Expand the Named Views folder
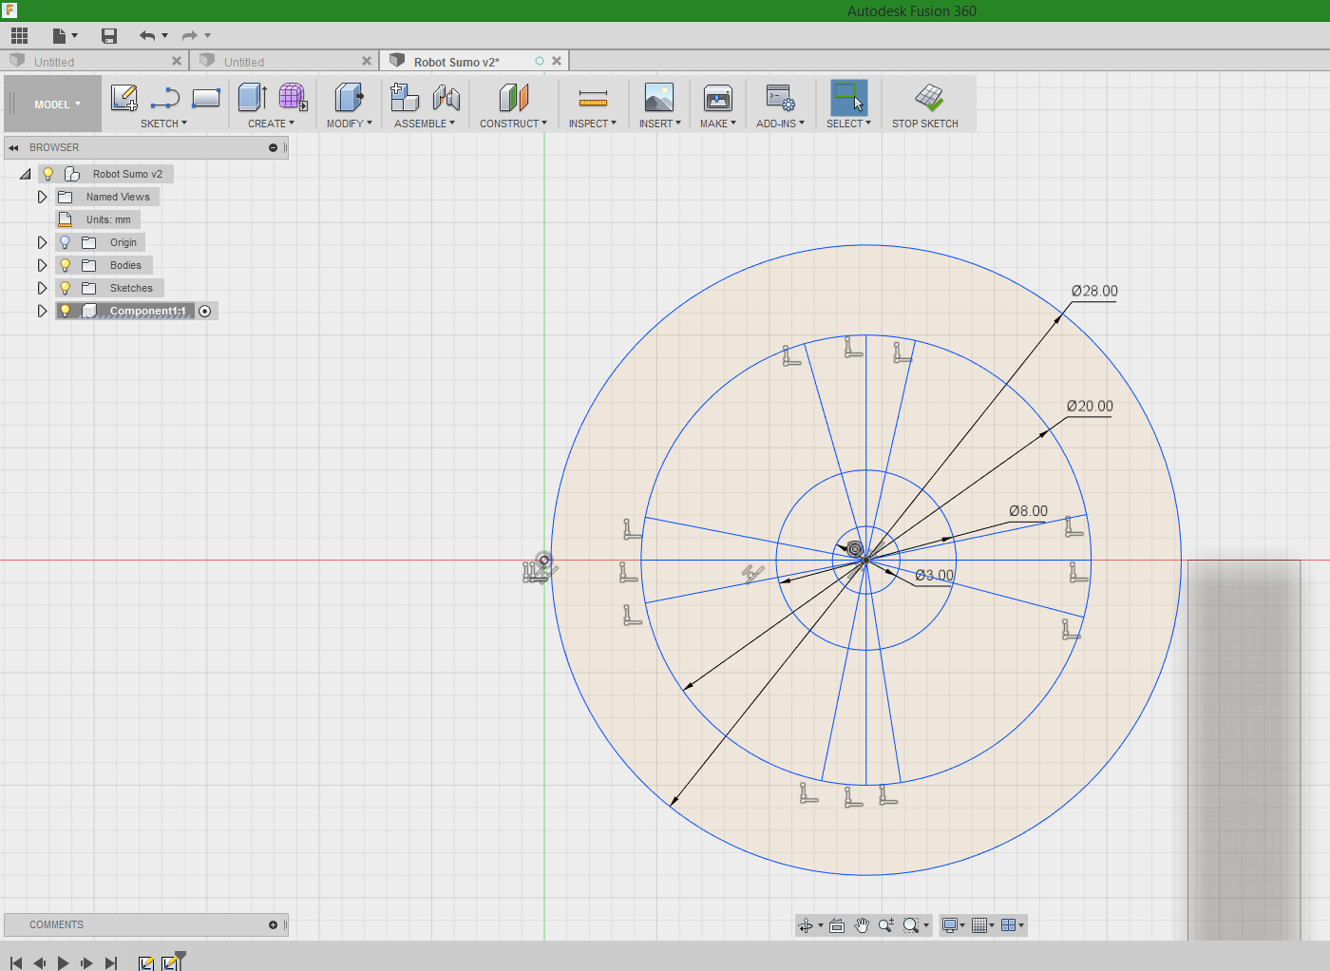Image resolution: width=1330 pixels, height=971 pixels. (x=42, y=197)
